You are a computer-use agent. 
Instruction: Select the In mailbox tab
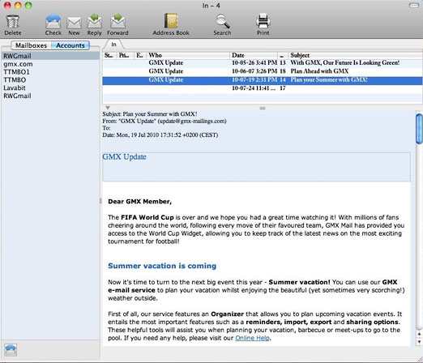(113, 45)
